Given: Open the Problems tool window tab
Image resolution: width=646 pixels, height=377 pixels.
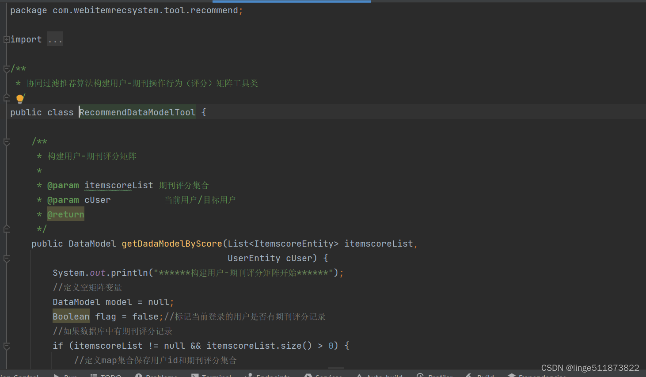Looking at the screenshot, I should coord(156,375).
